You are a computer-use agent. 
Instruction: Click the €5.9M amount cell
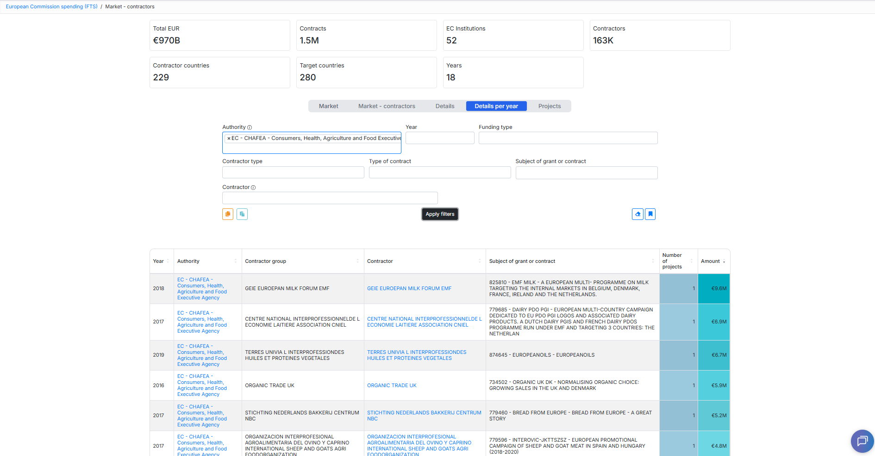714,385
